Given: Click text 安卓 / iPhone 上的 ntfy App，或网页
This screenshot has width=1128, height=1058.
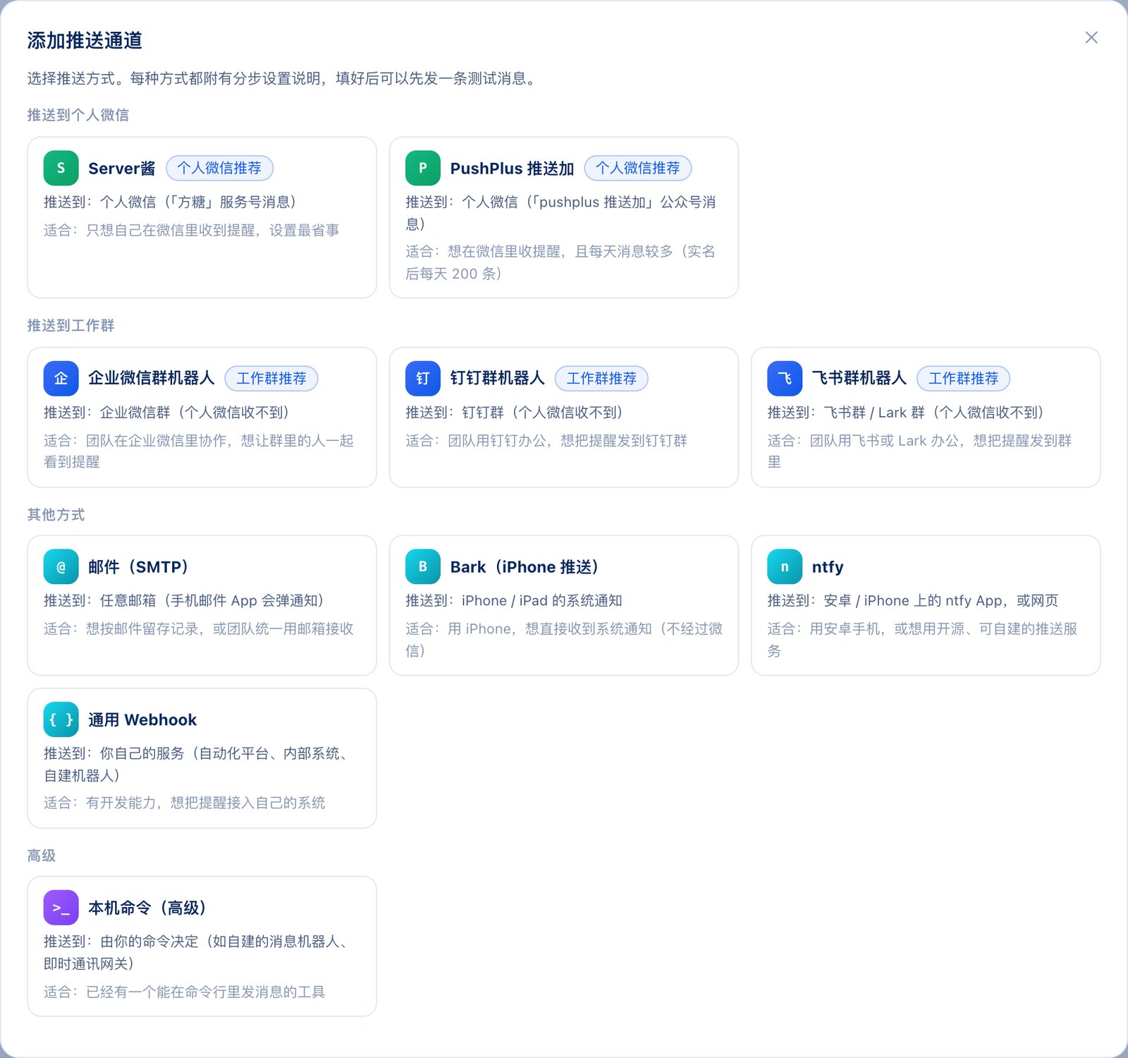Looking at the screenshot, I should [940, 600].
